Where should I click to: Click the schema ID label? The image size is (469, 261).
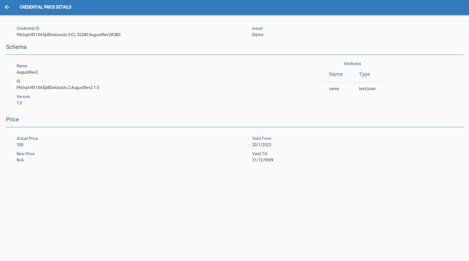click(18, 81)
